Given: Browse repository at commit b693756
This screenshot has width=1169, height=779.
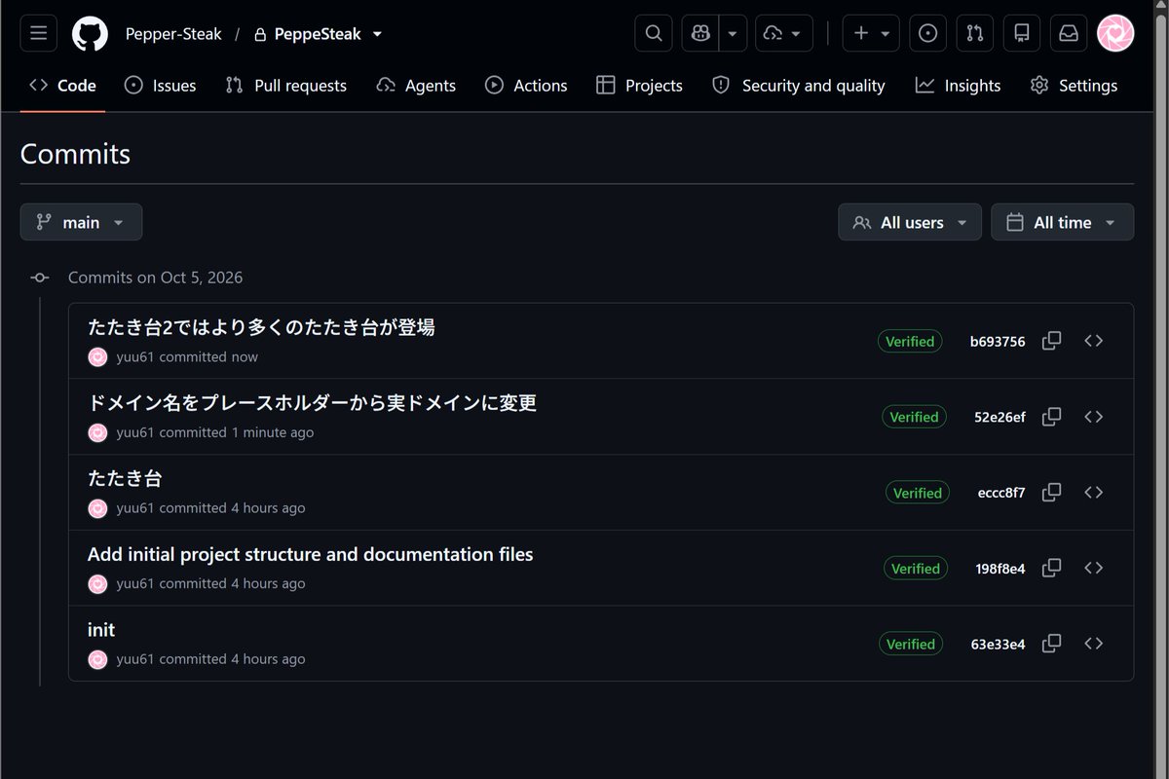Looking at the screenshot, I should tap(1094, 341).
